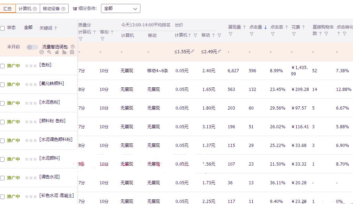
Task: Check the [调色水泥] keyword row
Action: point(2,178)
